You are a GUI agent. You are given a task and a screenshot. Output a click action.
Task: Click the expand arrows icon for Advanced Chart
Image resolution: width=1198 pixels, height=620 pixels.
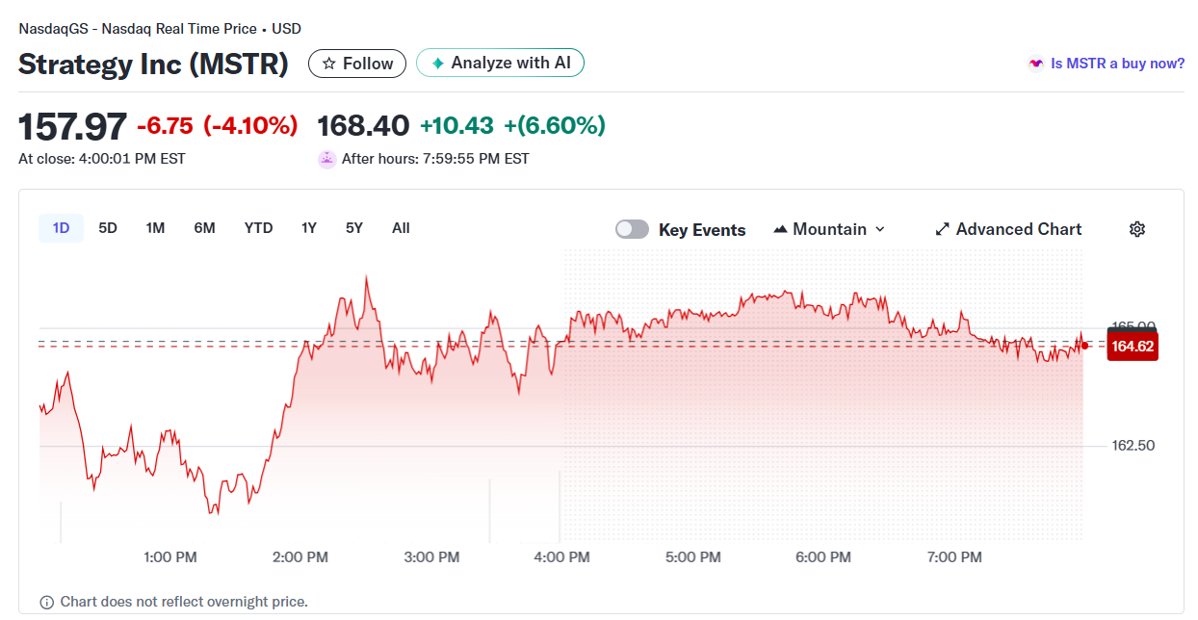coord(943,229)
